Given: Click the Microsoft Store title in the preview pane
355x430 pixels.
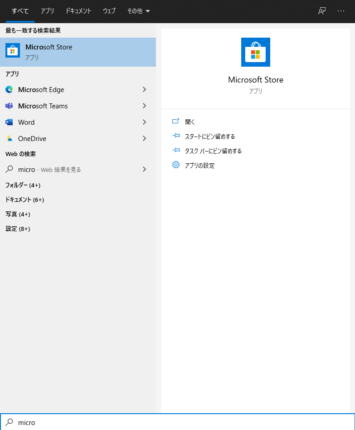Looking at the screenshot, I should [256, 80].
